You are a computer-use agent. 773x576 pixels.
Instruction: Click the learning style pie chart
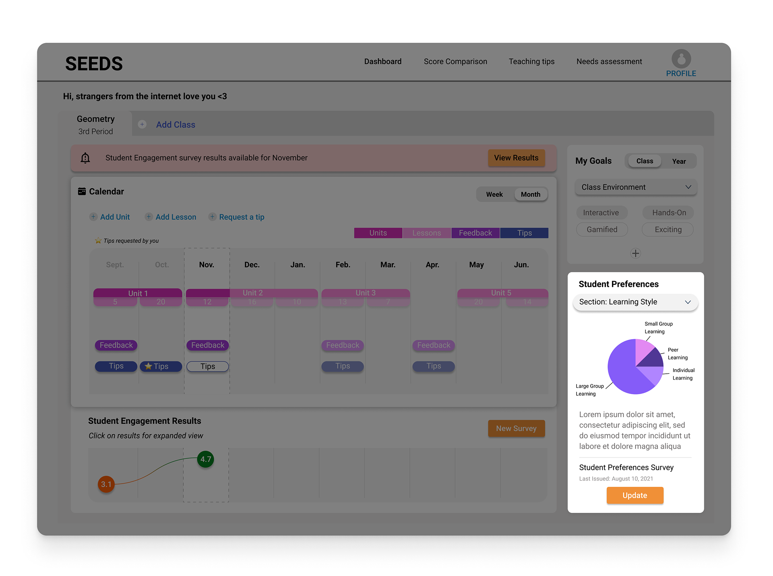(635, 366)
